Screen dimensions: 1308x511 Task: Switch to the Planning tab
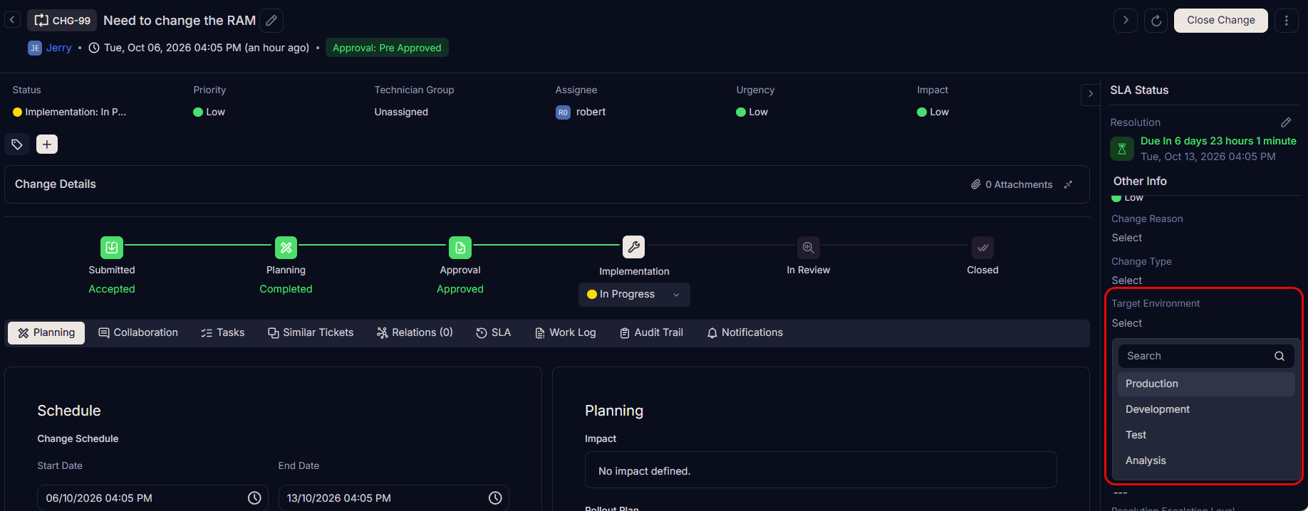pyautogui.click(x=46, y=332)
